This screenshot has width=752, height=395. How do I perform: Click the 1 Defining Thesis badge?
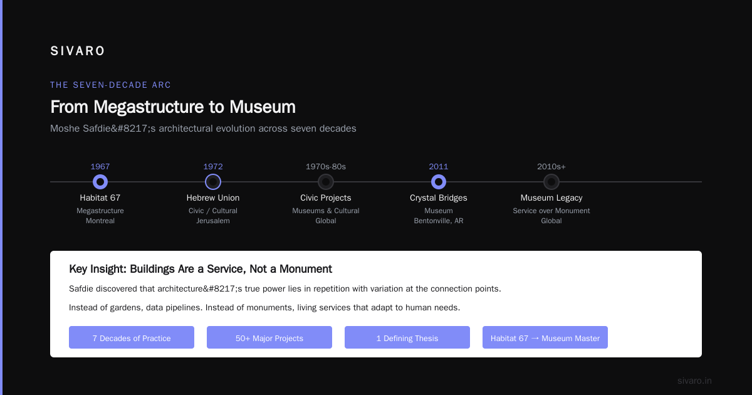(x=407, y=337)
